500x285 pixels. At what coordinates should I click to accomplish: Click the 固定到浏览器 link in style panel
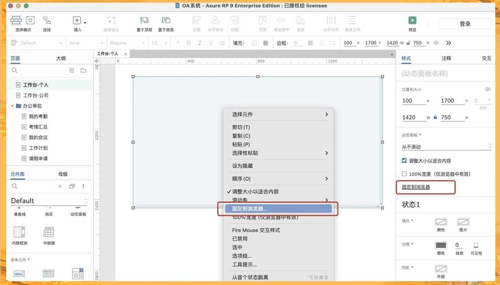point(415,187)
